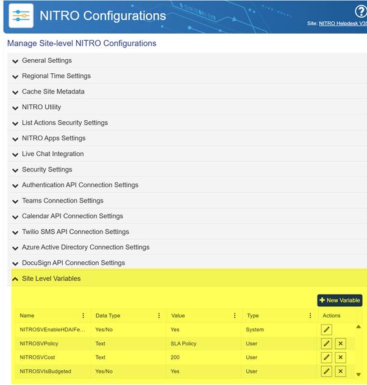Expand the General Settings section
Screen dimensions: 367x385
pos(46,60)
